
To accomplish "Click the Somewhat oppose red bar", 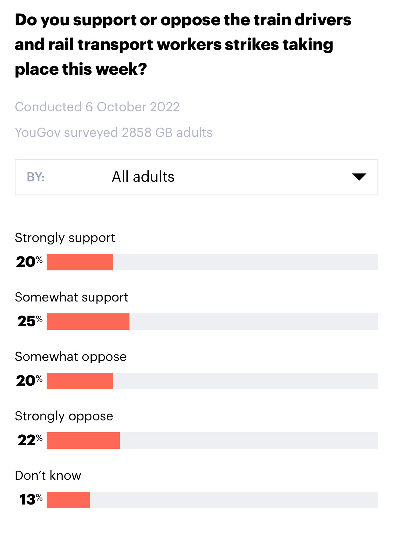I will (80, 381).
